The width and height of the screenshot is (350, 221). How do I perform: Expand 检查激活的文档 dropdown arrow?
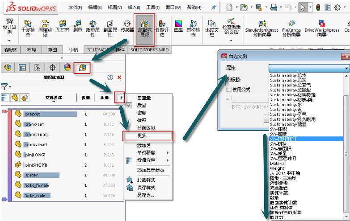point(231,41)
